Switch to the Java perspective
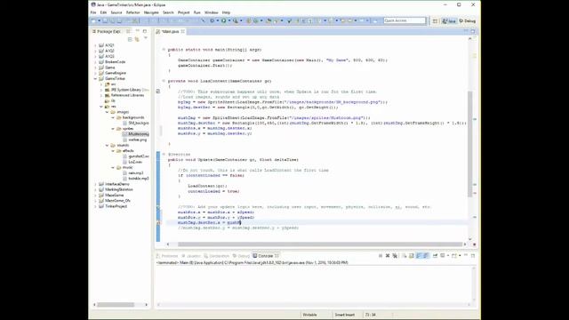This screenshot has height=320, width=569. point(449,21)
